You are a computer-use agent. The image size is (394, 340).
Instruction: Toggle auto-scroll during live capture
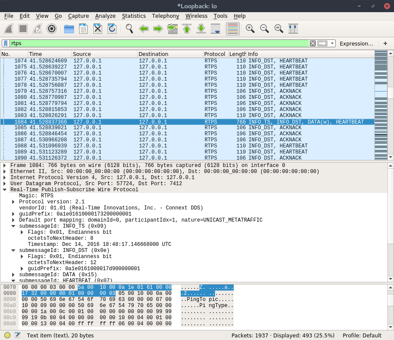pos(215,29)
